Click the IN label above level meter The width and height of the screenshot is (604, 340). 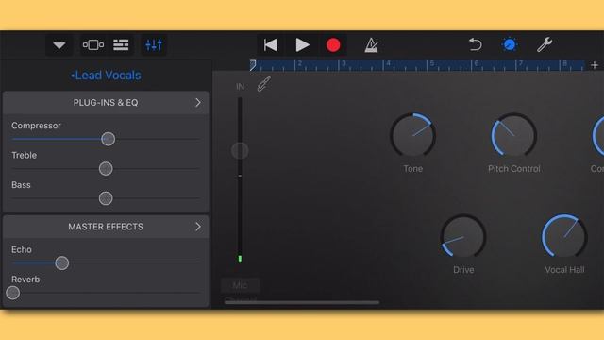coord(240,86)
